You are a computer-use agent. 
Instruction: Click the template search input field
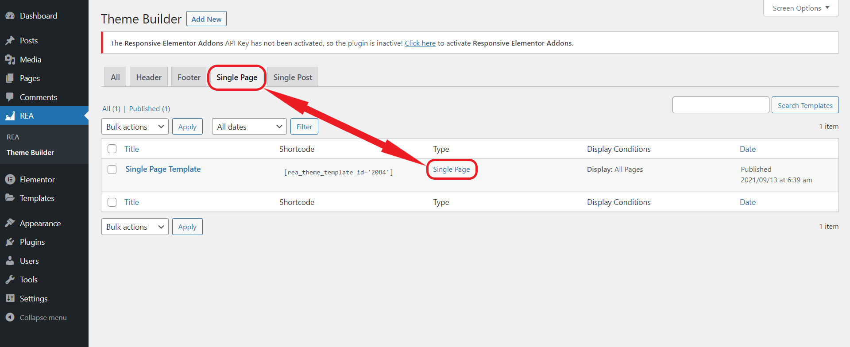[x=721, y=105]
